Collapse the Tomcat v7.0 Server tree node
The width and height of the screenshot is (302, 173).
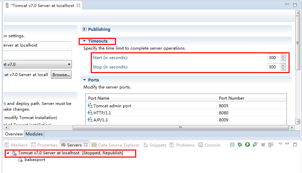(8, 153)
